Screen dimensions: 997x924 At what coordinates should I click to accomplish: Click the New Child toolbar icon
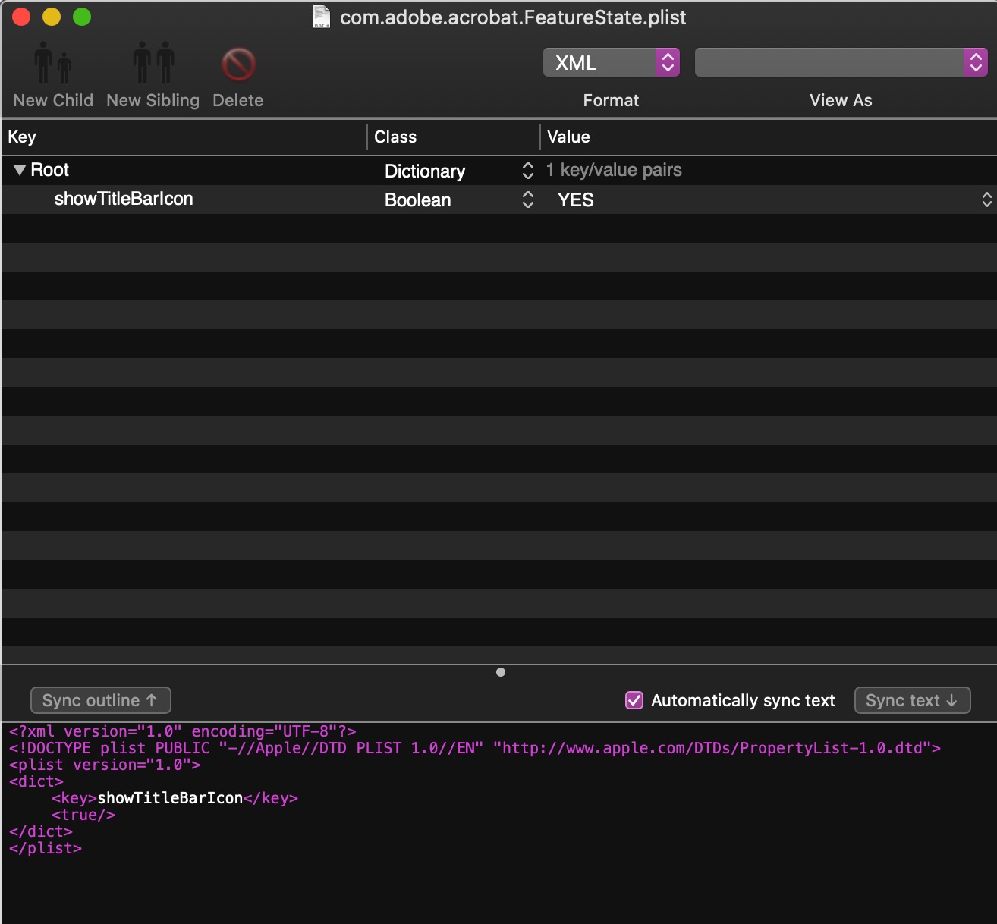click(53, 63)
